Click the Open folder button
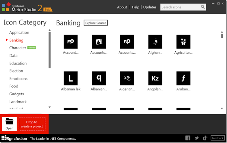This screenshot has width=227, height=143. (x=9, y=124)
